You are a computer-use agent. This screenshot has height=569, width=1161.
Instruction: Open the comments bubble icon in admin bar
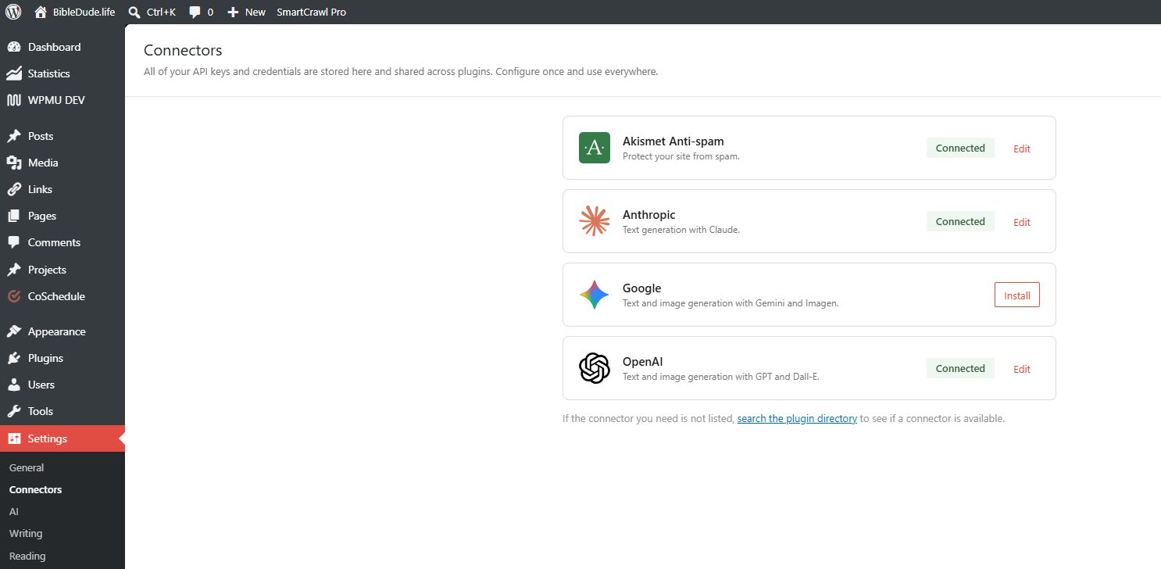tap(195, 13)
